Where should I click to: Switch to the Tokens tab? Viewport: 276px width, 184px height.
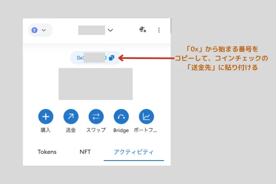[47, 152]
